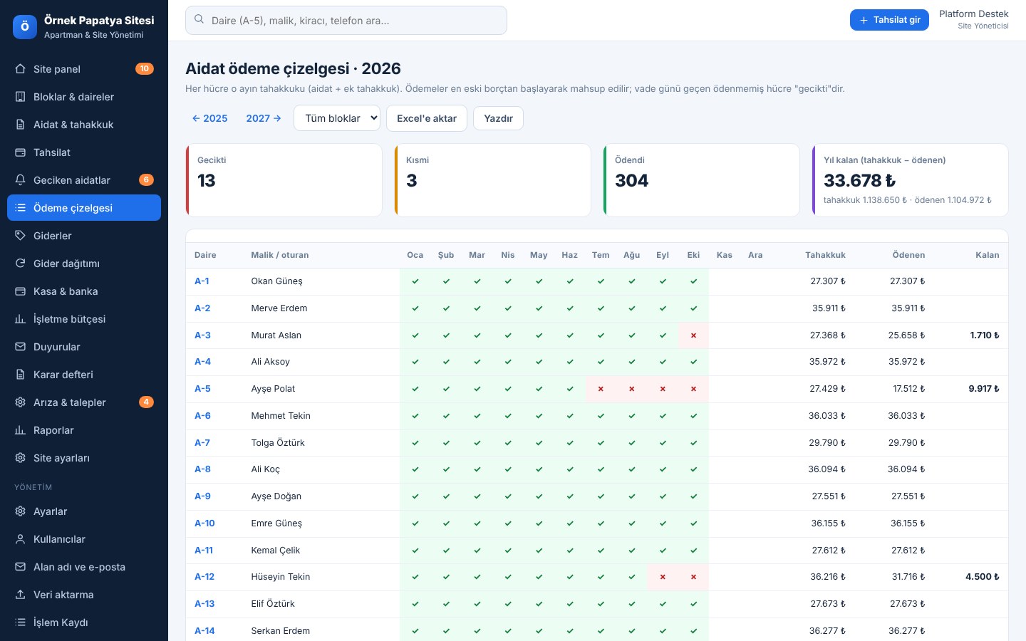Open apartment A-5 link

point(202,389)
